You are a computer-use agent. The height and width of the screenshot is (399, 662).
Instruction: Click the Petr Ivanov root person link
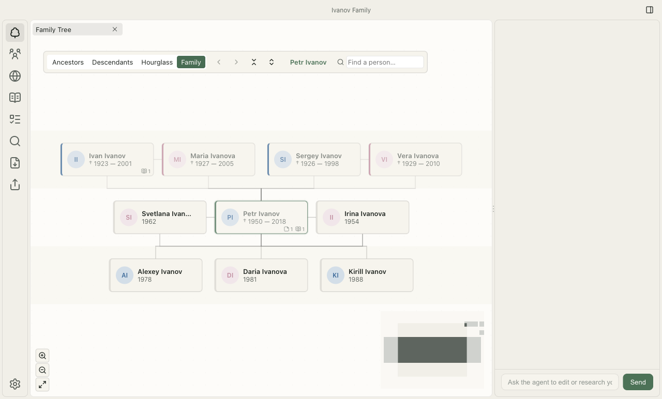[x=308, y=62]
